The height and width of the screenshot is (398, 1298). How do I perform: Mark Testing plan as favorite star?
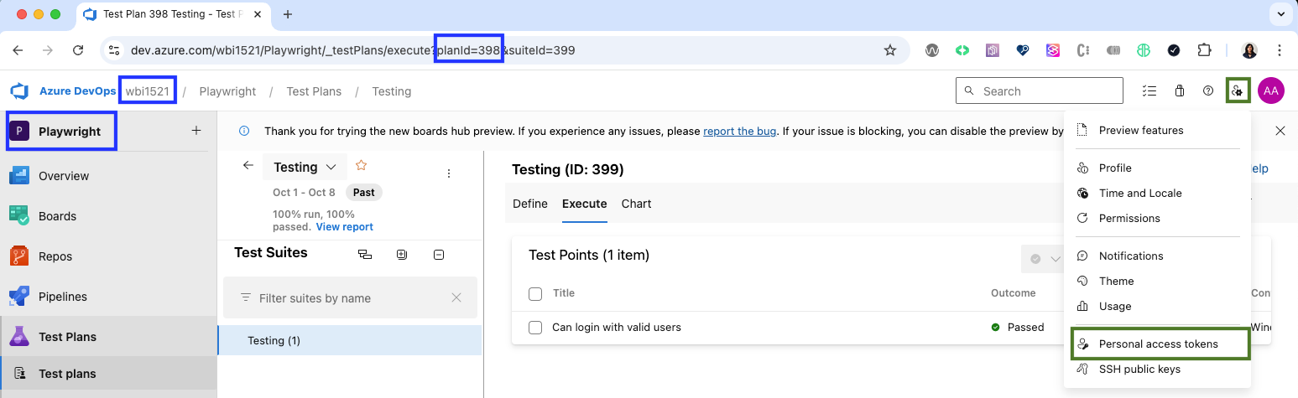point(362,165)
